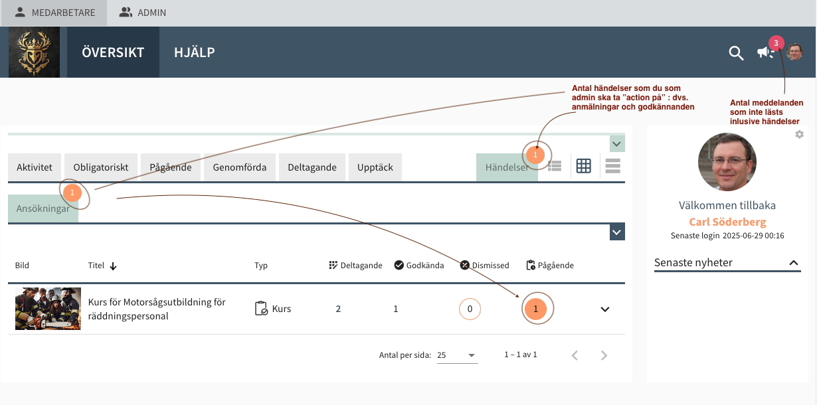
Task: Click the Pågående count badge showing 1
Action: point(536,309)
